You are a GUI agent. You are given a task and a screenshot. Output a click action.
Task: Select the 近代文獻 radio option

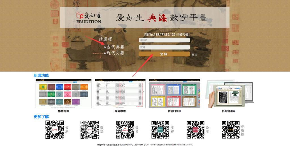(x=105, y=53)
